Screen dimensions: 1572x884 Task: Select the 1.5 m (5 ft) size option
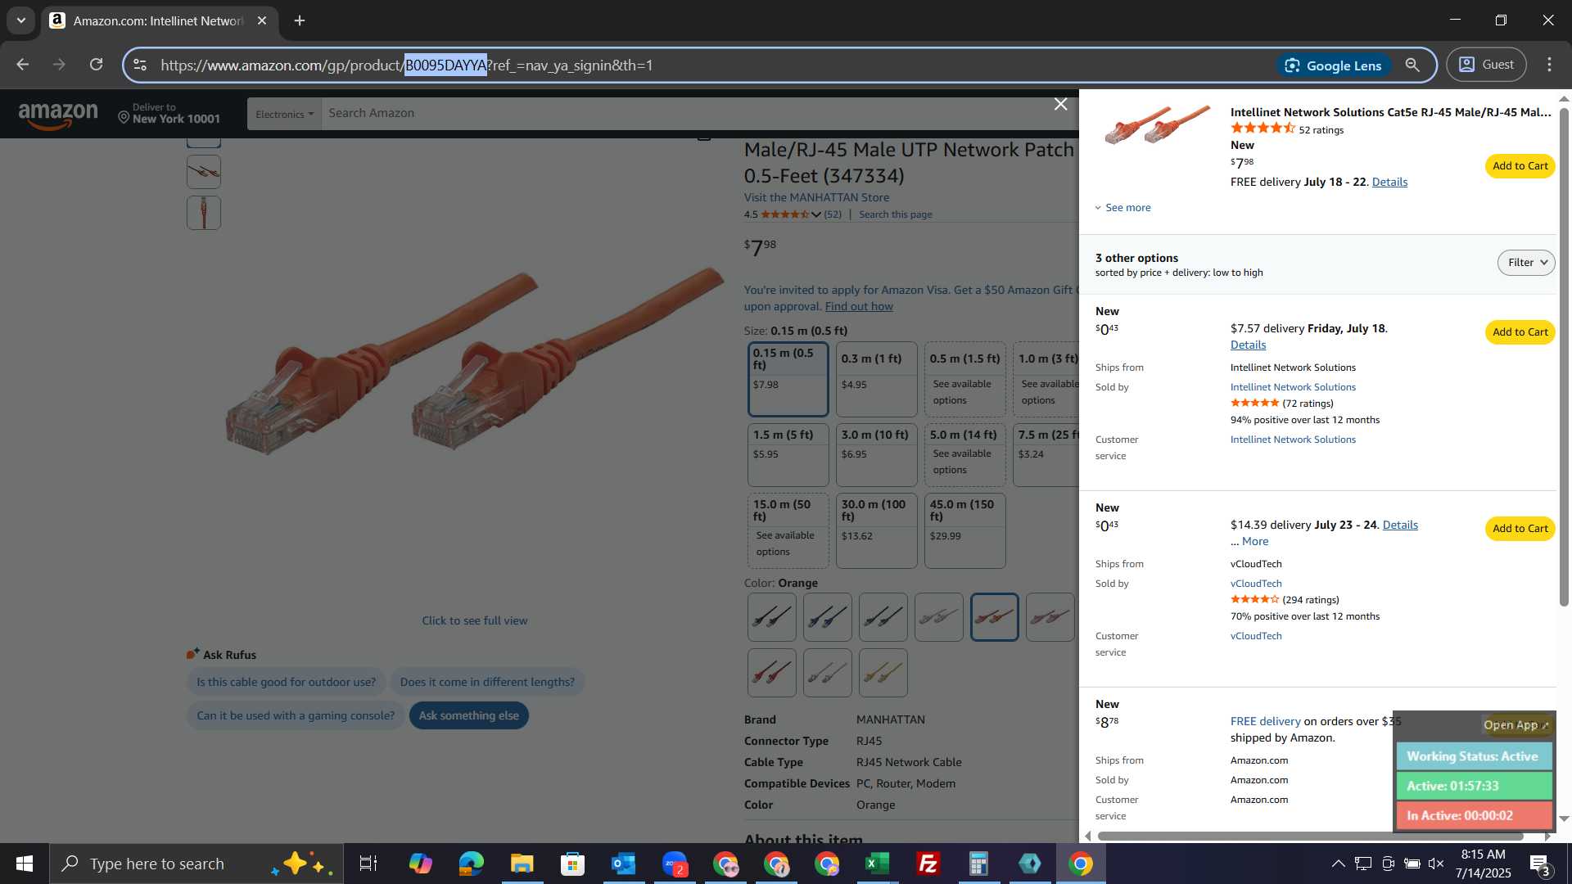[x=788, y=455]
